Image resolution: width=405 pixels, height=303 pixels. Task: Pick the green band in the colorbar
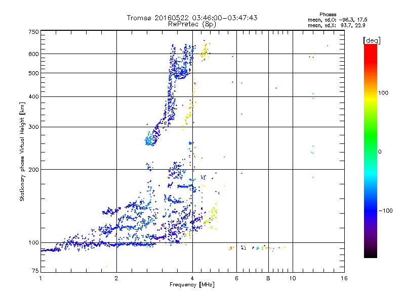(x=370, y=146)
